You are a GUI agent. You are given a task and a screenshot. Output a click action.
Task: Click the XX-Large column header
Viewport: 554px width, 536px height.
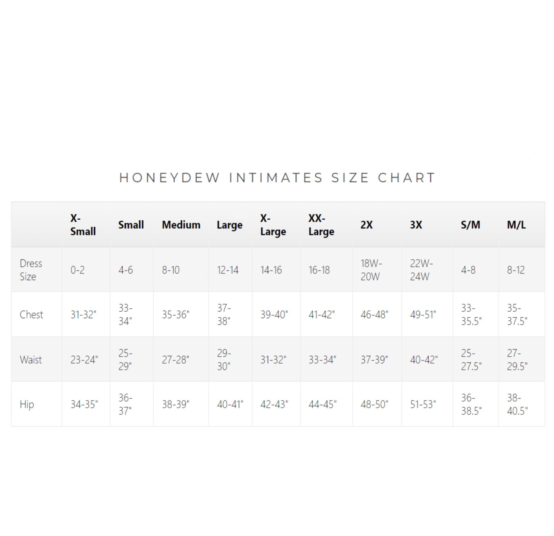click(x=321, y=225)
